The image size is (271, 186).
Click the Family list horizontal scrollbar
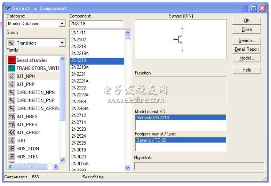pos(31,167)
